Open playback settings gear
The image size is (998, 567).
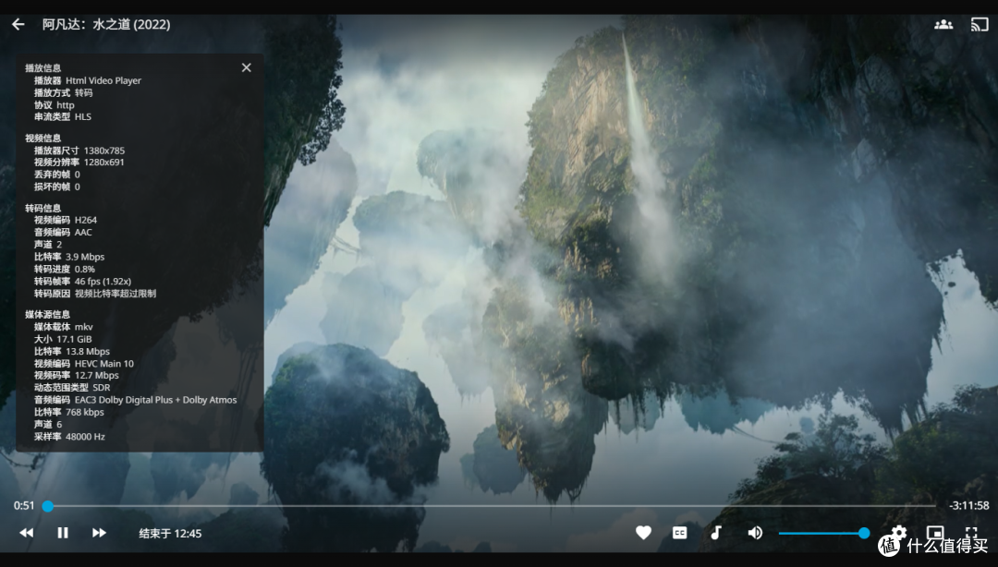pyautogui.click(x=899, y=532)
